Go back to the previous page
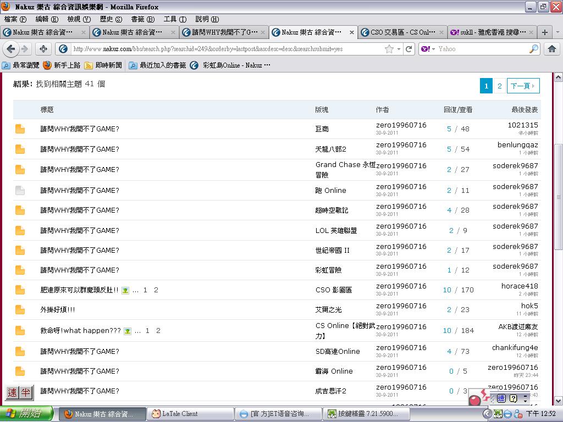563x422 pixels. 10,49
